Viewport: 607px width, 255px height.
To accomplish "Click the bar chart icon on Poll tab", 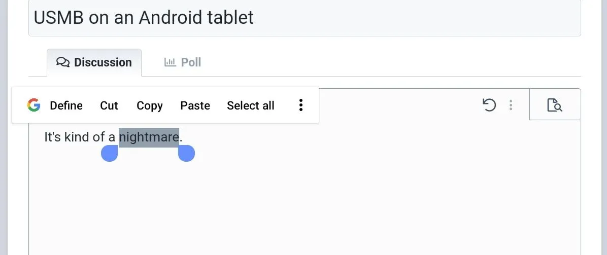I will pyautogui.click(x=170, y=62).
